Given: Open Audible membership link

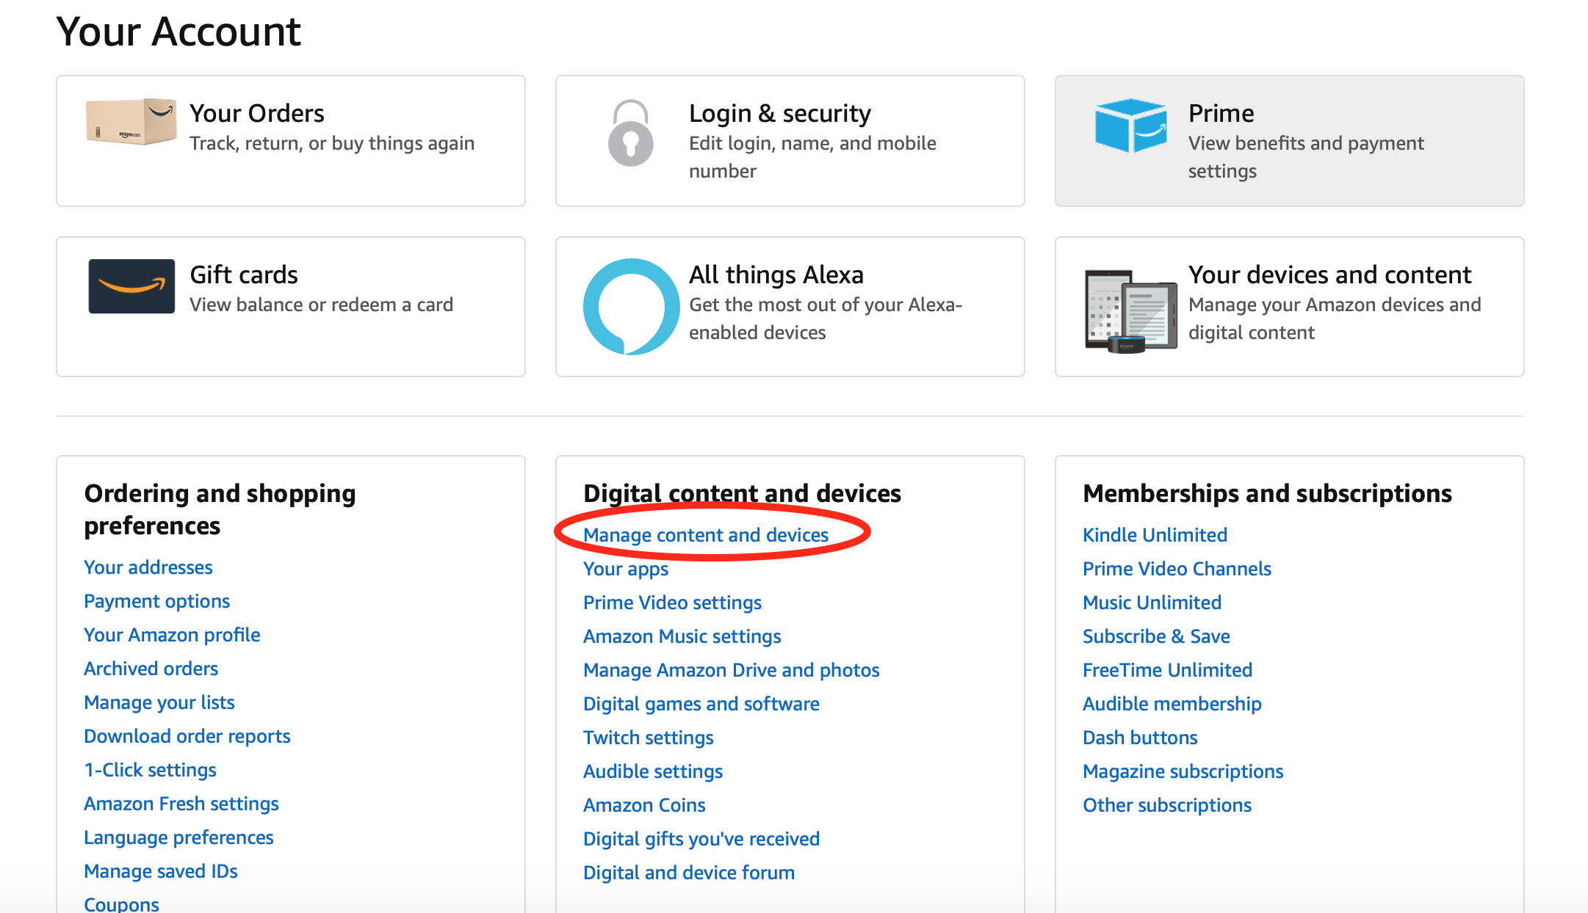Looking at the screenshot, I should 1172,704.
